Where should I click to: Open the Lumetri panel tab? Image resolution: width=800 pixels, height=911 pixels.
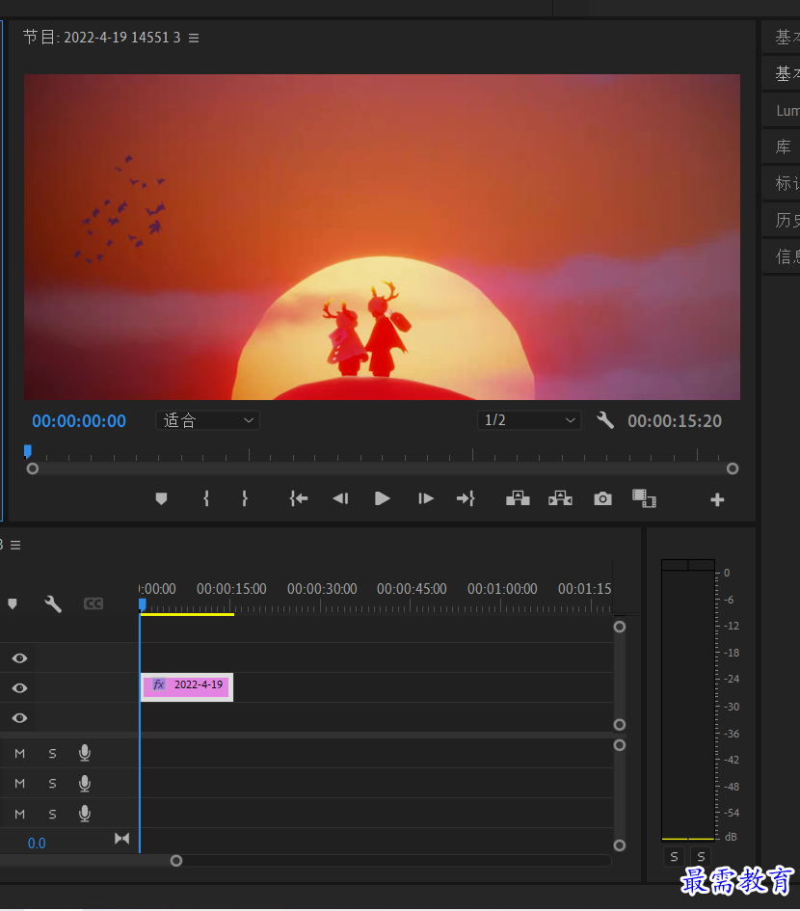[782, 111]
